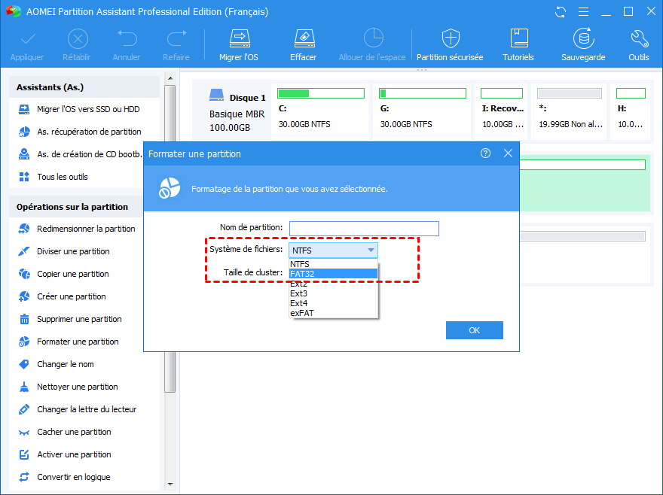Choose Diviser une partition
663x495 pixels.
[64, 251]
